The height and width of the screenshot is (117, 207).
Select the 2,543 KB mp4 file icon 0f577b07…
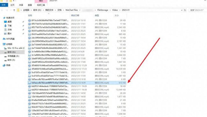click(x=29, y=27)
